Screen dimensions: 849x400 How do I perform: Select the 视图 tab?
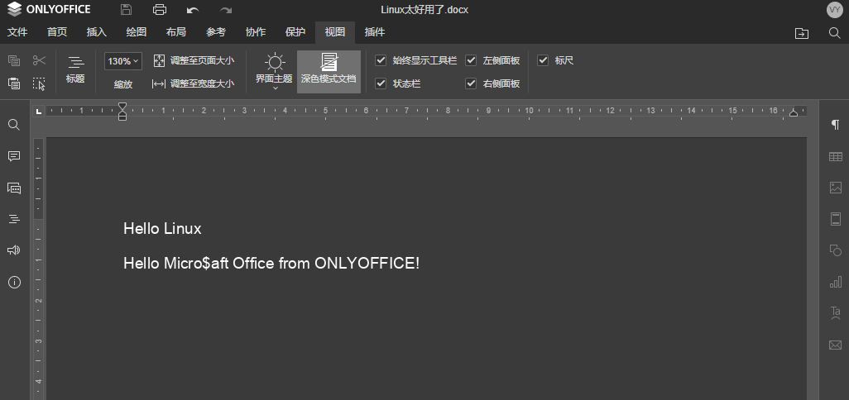(335, 32)
